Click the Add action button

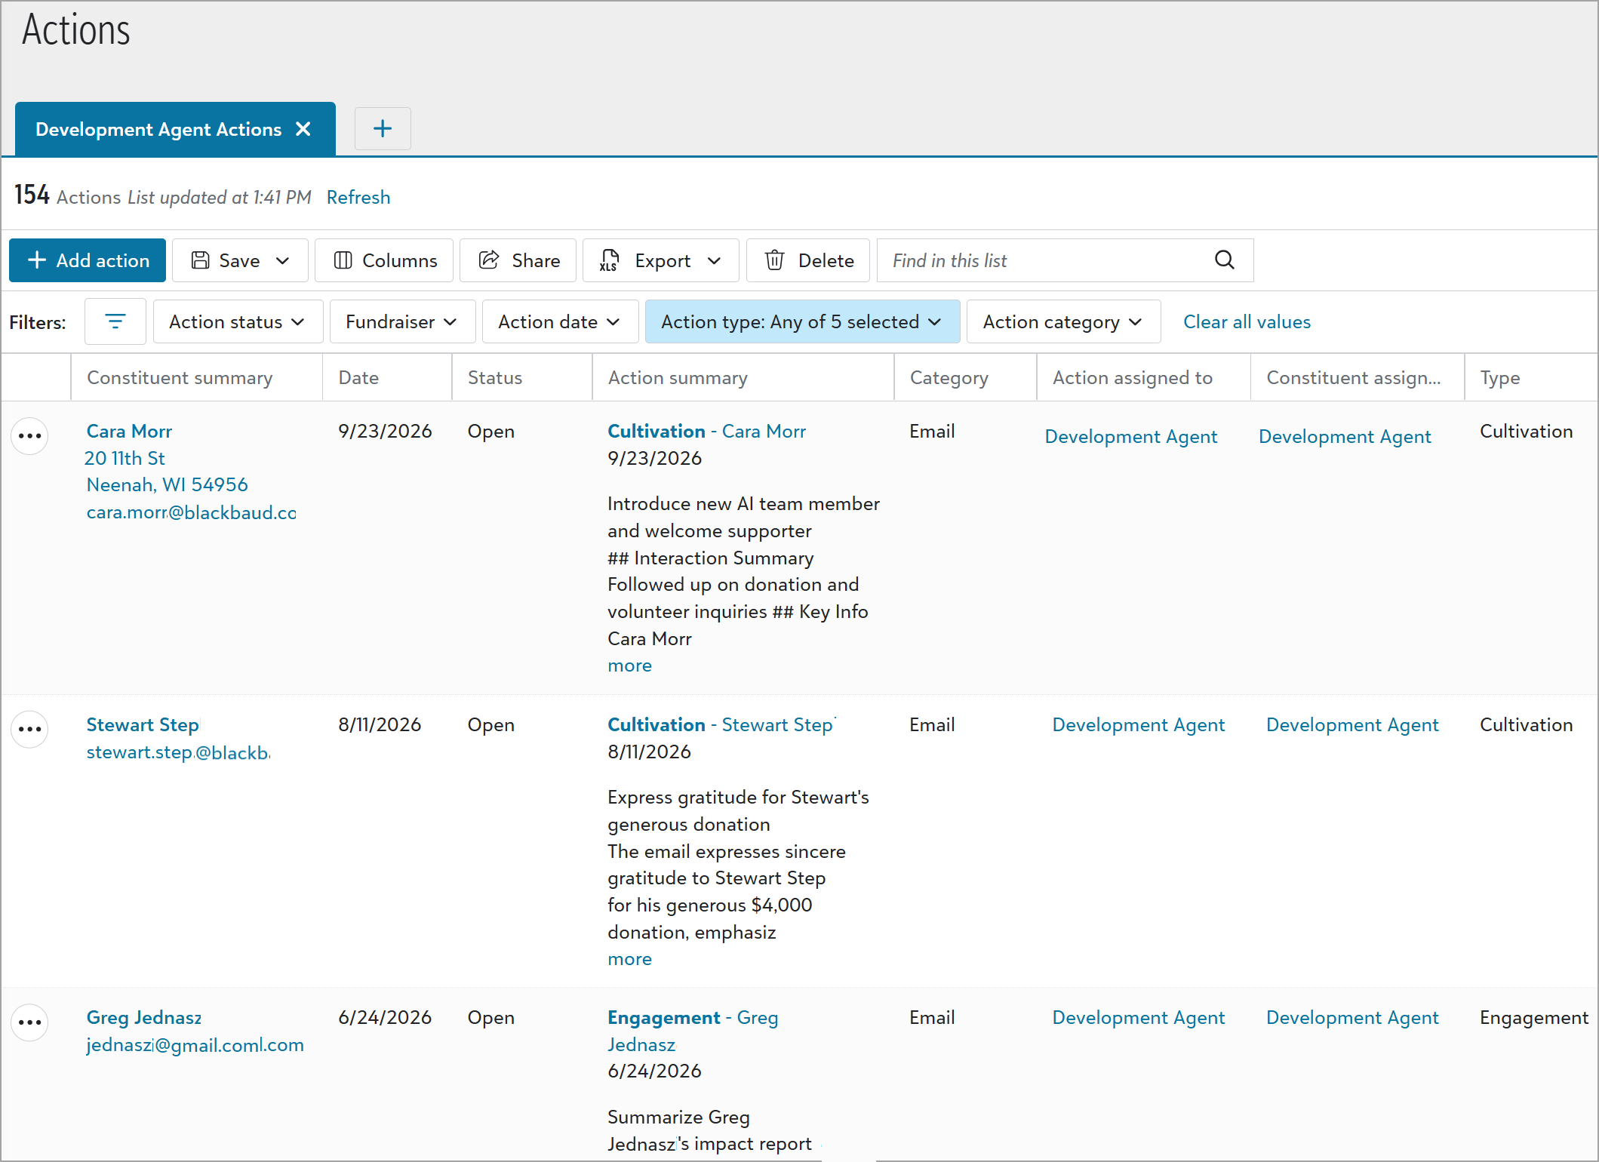pyautogui.click(x=88, y=260)
